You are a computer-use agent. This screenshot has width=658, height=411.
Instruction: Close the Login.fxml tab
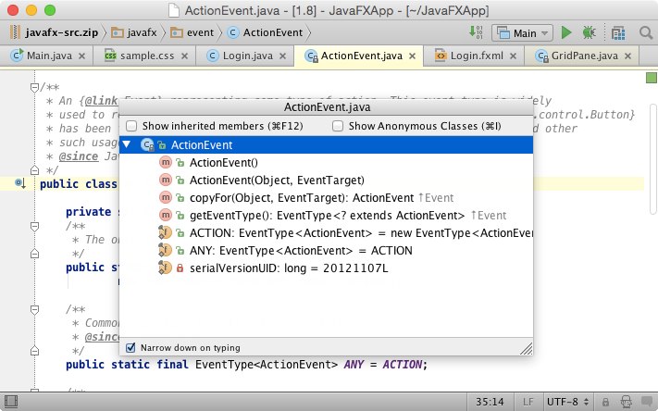coord(513,56)
